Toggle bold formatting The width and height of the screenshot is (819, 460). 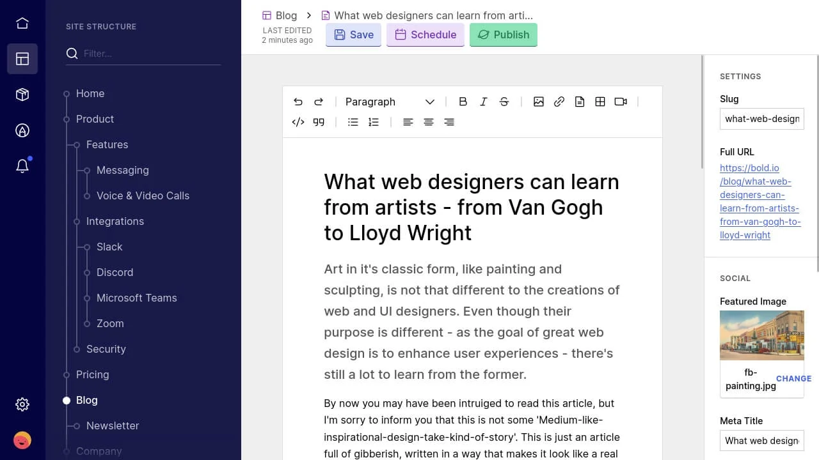click(463, 102)
